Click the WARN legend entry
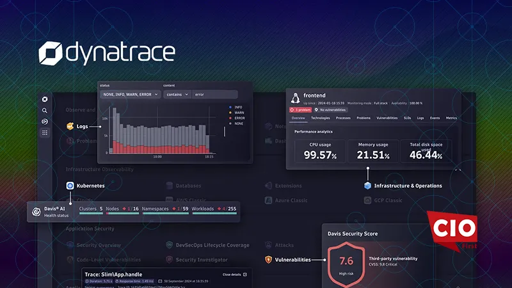Image resolution: width=512 pixels, height=288 pixels. [x=237, y=113]
